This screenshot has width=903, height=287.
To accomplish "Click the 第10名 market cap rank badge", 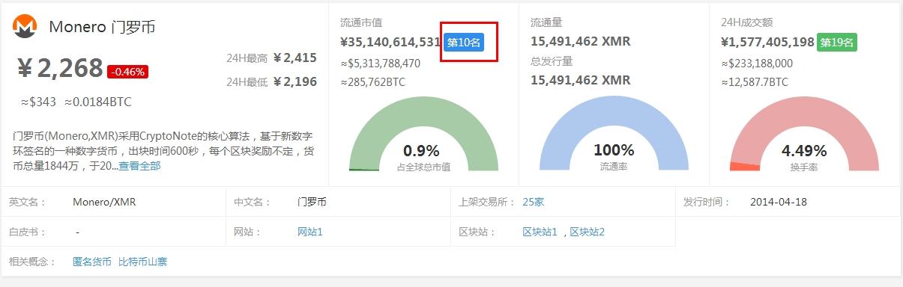I will 464,43.
